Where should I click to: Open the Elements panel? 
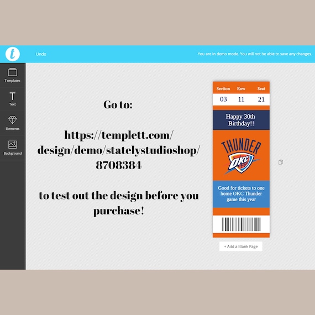point(13,123)
